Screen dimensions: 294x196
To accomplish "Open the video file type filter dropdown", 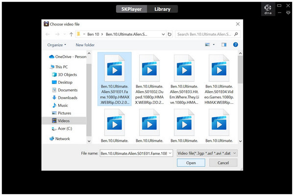I will coord(207,153).
